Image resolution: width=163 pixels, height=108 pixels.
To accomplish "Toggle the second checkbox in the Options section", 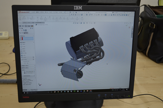I will point(23,81).
